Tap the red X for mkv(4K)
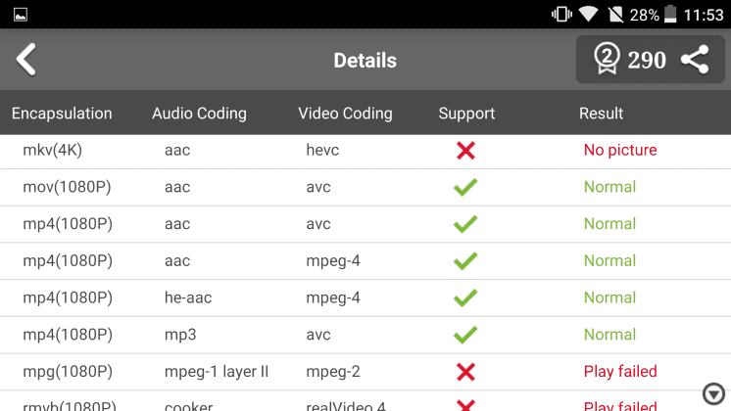731x411 pixels. [465, 151]
